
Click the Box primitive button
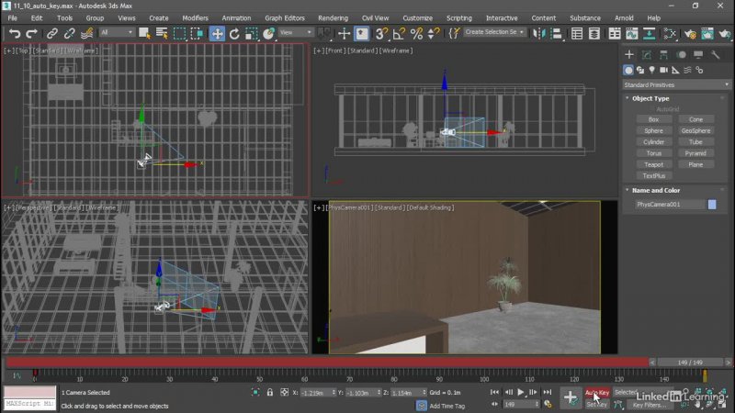click(x=654, y=119)
